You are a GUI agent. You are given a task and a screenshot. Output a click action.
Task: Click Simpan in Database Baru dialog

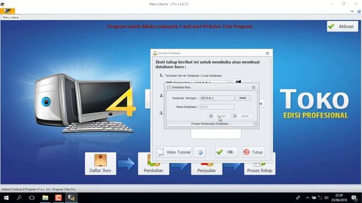(x=219, y=116)
